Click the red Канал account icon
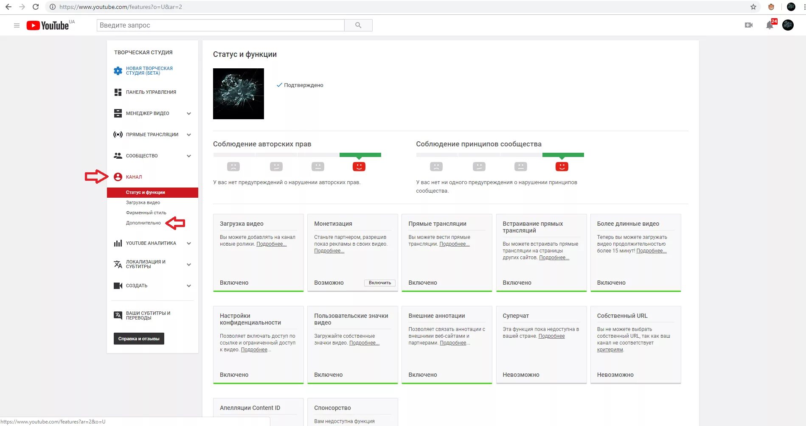The height and width of the screenshot is (426, 806). tap(118, 177)
